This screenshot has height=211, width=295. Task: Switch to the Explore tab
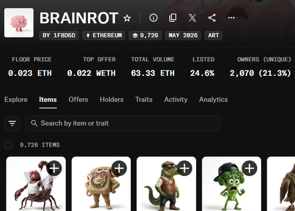[x=16, y=100]
